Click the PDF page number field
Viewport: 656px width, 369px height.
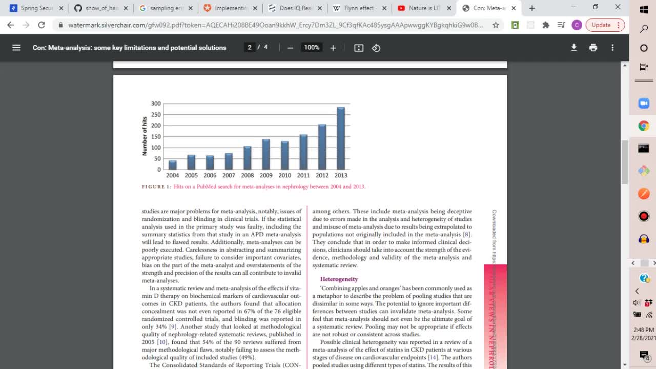tap(250, 48)
